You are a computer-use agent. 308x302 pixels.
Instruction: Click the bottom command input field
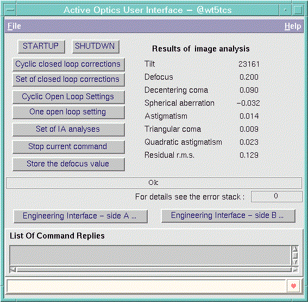coord(147,286)
